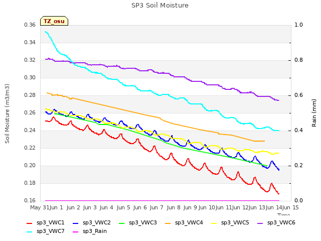Screen dimensions: 321x241
Task: Click the 0.4 rain axis tick label
Action: pyautogui.click(x=299, y=131)
